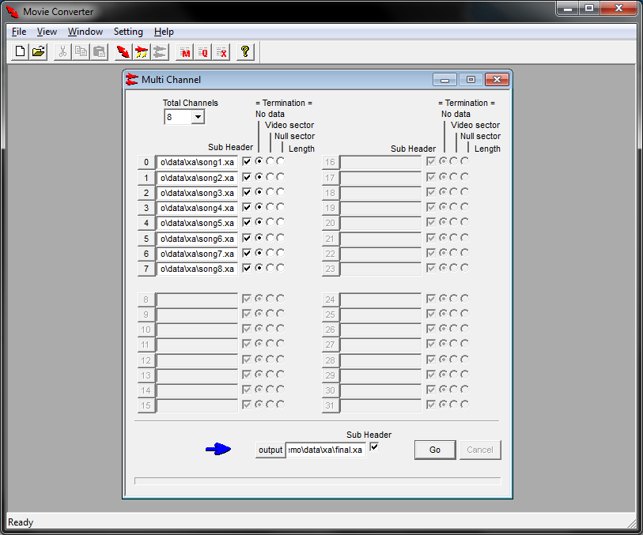Click the Multi Channel window title icon
This screenshot has height=535, width=643.
pyautogui.click(x=131, y=80)
